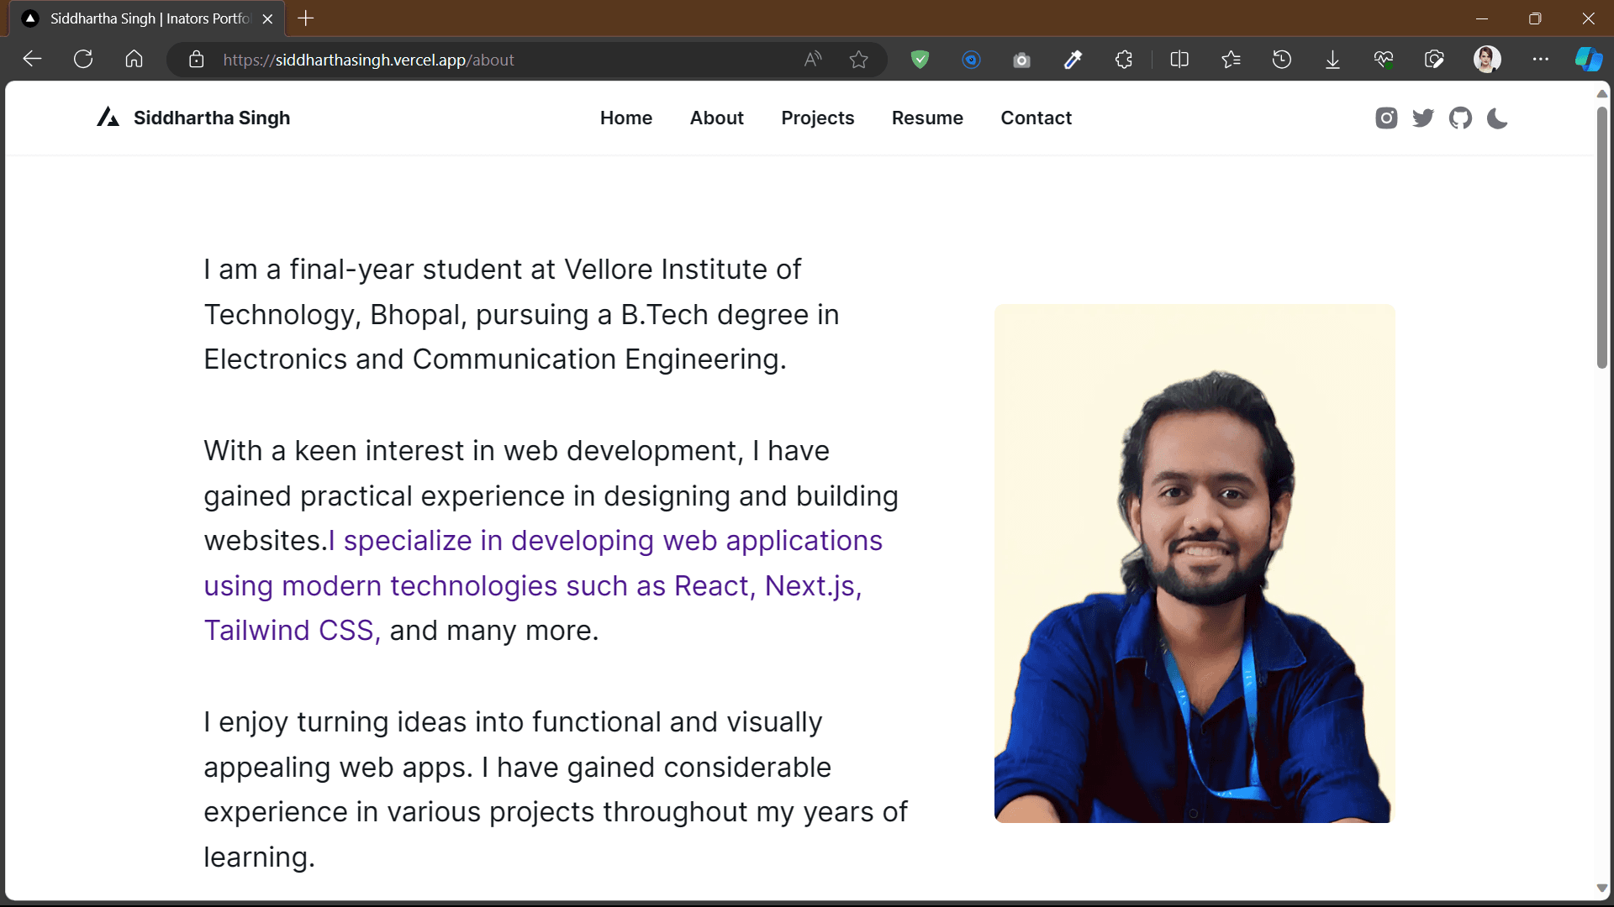Expand Settings and more menu
This screenshot has width=1614, height=907.
(x=1540, y=60)
